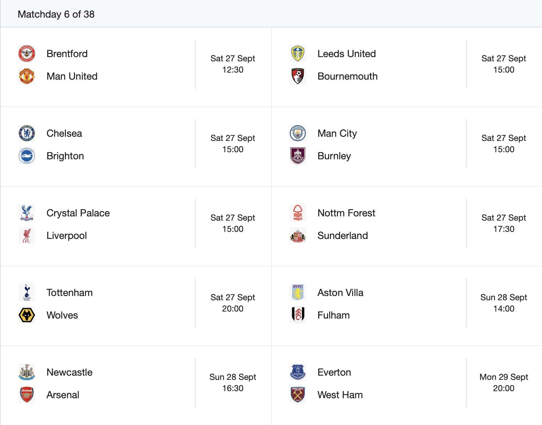Select the Everton v West Ham kickoff time
Screen dimensions: 542x425
point(504,383)
